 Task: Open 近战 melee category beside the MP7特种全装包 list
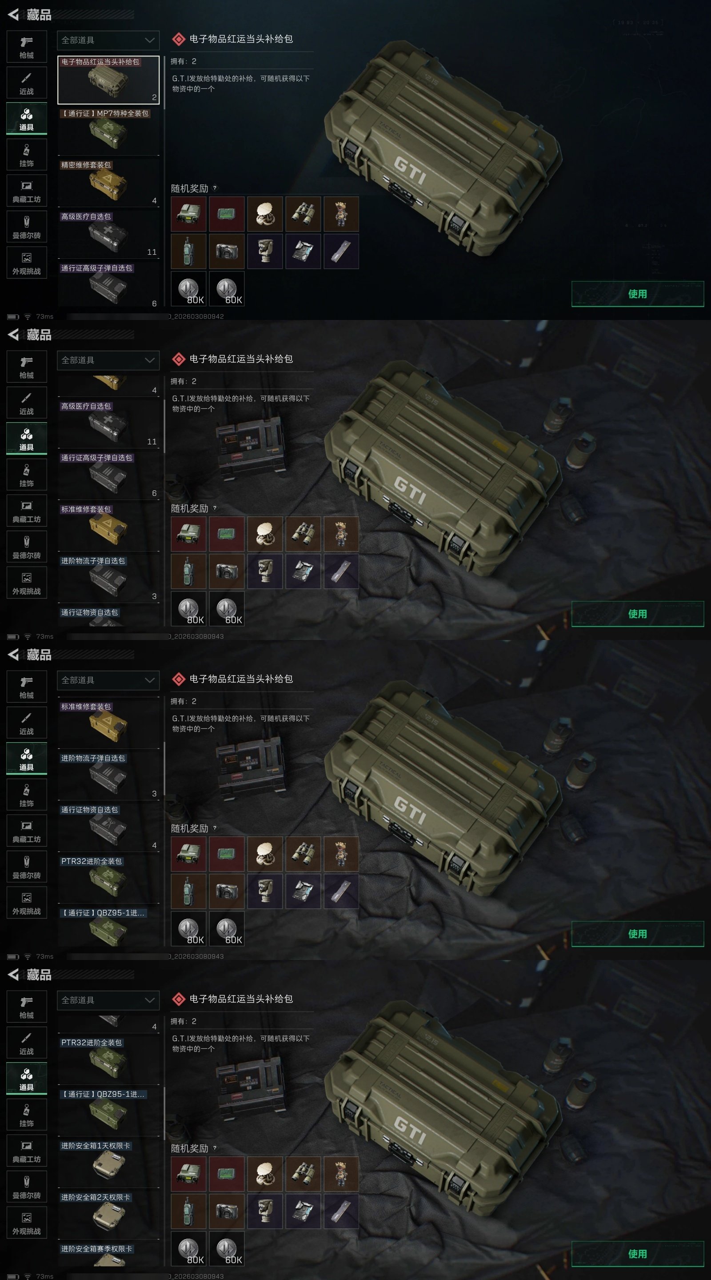click(x=27, y=83)
